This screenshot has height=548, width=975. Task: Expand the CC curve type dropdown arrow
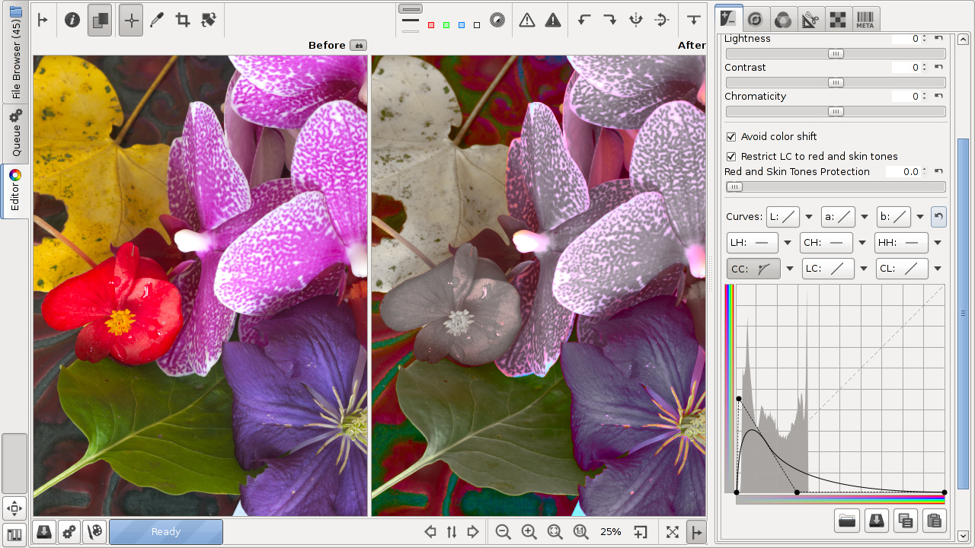790,269
